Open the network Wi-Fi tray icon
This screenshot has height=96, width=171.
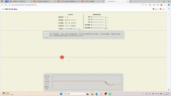156,94
